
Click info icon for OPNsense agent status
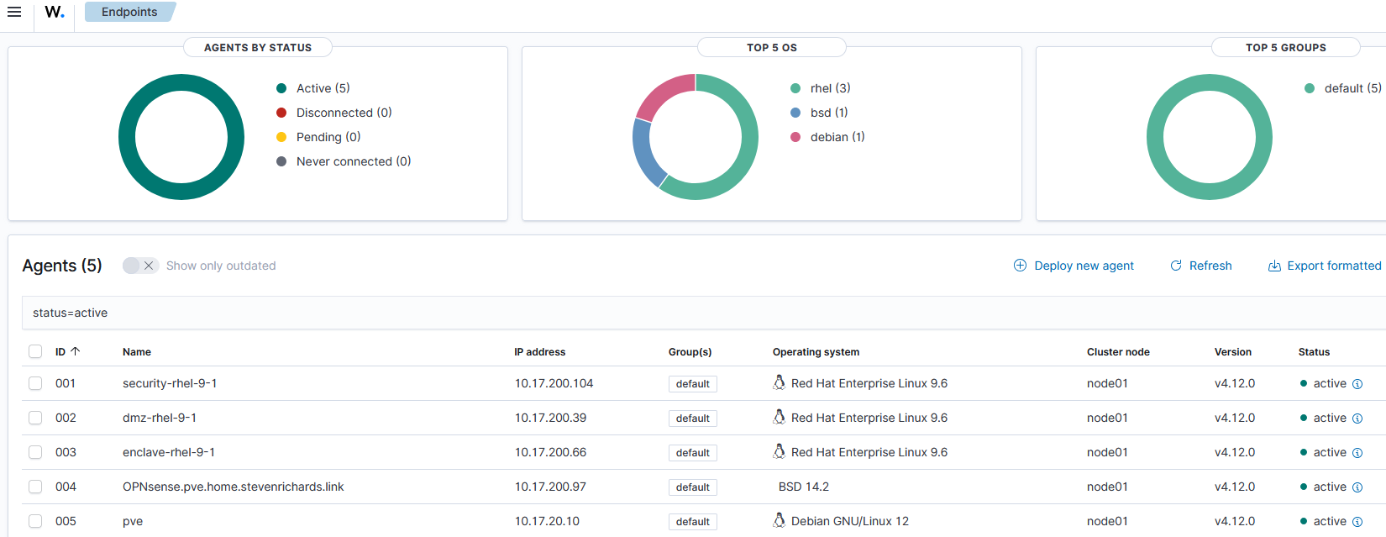coord(1357,487)
